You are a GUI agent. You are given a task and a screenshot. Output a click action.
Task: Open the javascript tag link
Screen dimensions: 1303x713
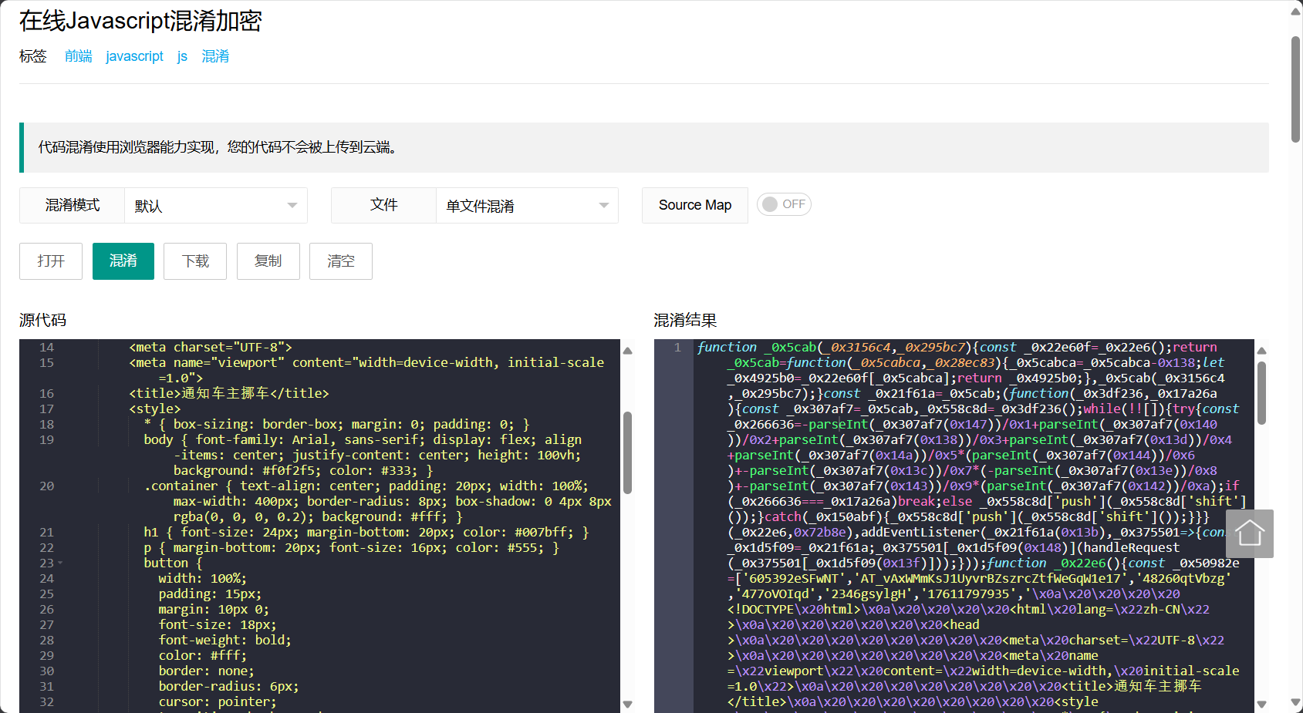[135, 56]
